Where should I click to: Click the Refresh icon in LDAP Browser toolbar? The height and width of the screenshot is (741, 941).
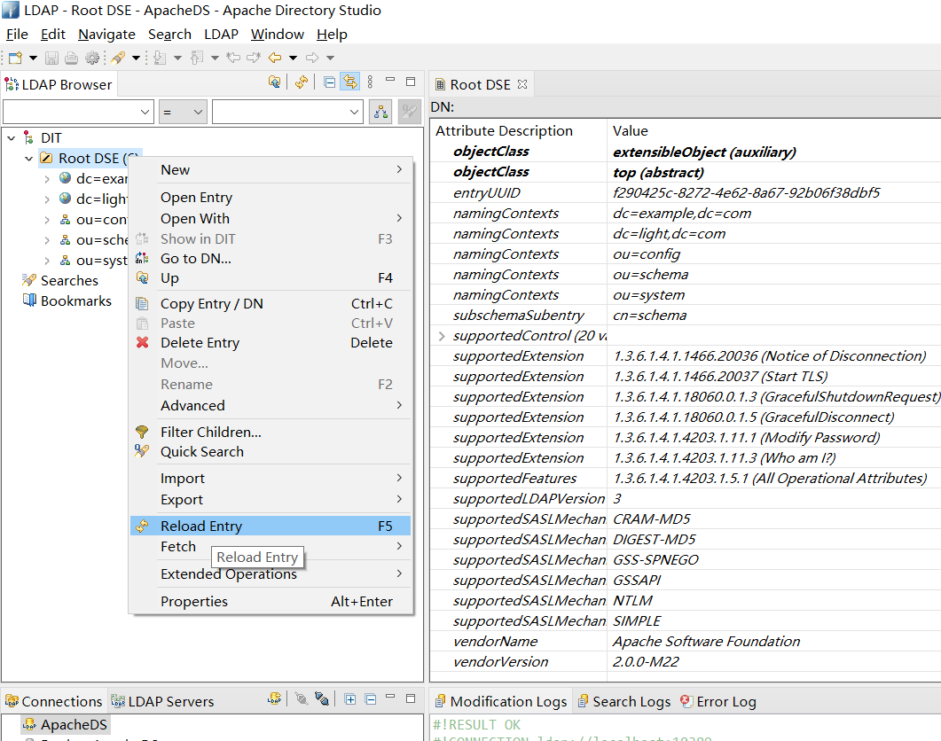[302, 82]
